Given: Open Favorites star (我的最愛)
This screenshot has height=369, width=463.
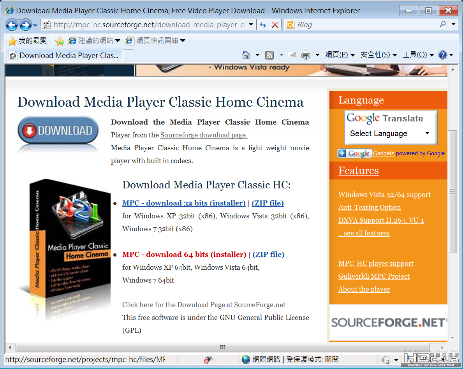Looking at the screenshot, I should [x=27, y=41].
